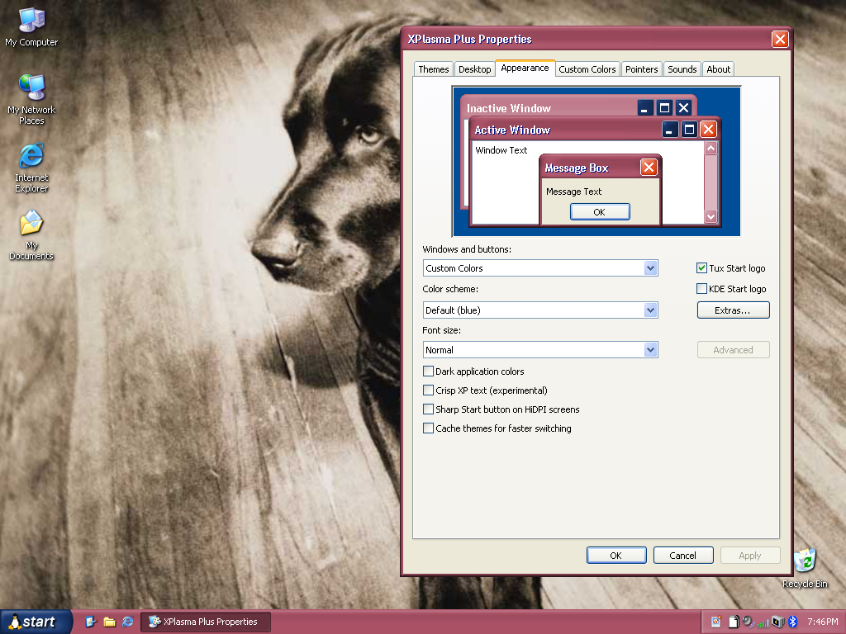This screenshot has width=846, height=634.
Task: Select the My Network Places icon
Action: [31, 99]
